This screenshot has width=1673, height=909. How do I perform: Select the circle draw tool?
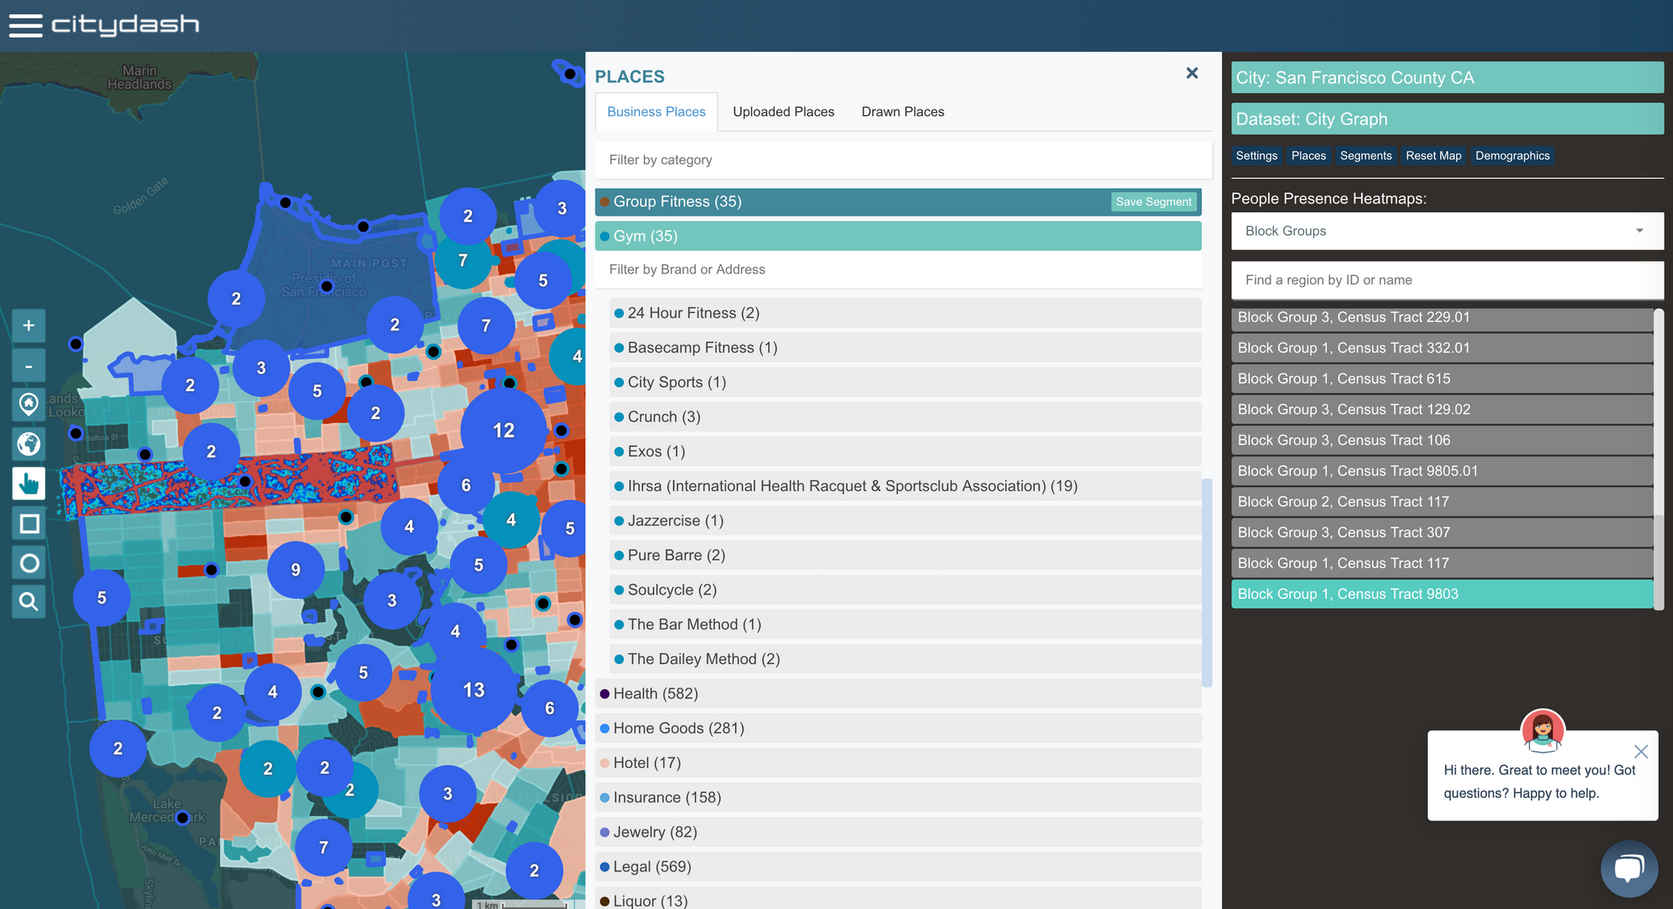[x=28, y=563]
